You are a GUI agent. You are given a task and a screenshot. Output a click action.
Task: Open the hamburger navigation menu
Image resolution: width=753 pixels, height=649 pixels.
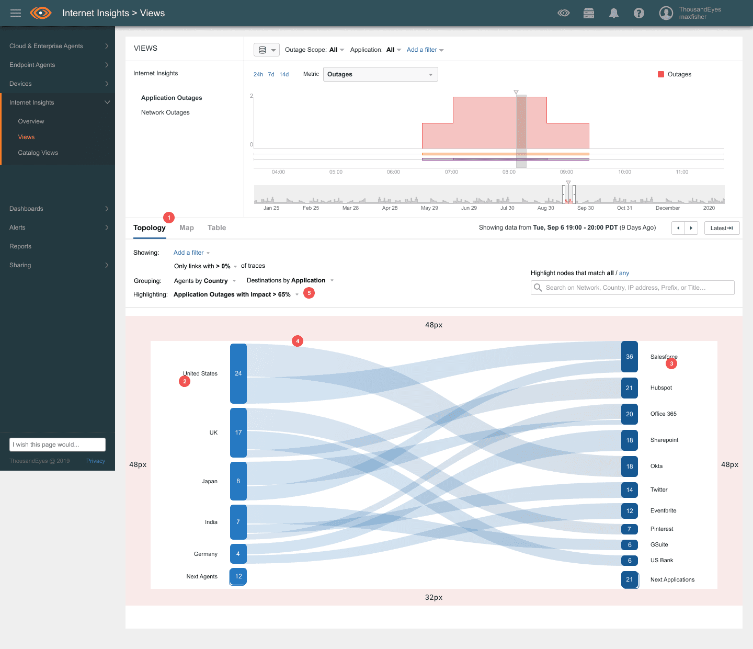(x=16, y=13)
